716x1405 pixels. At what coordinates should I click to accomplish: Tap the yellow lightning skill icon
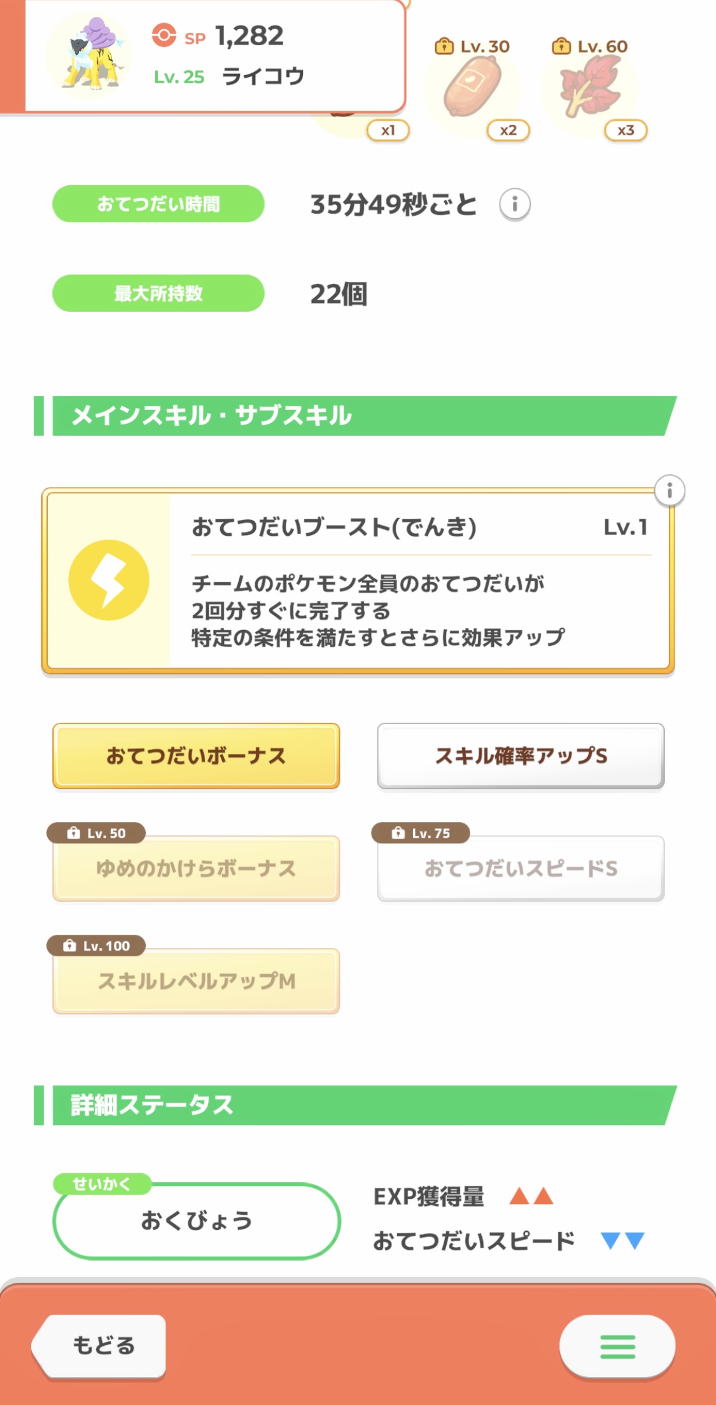[109, 580]
